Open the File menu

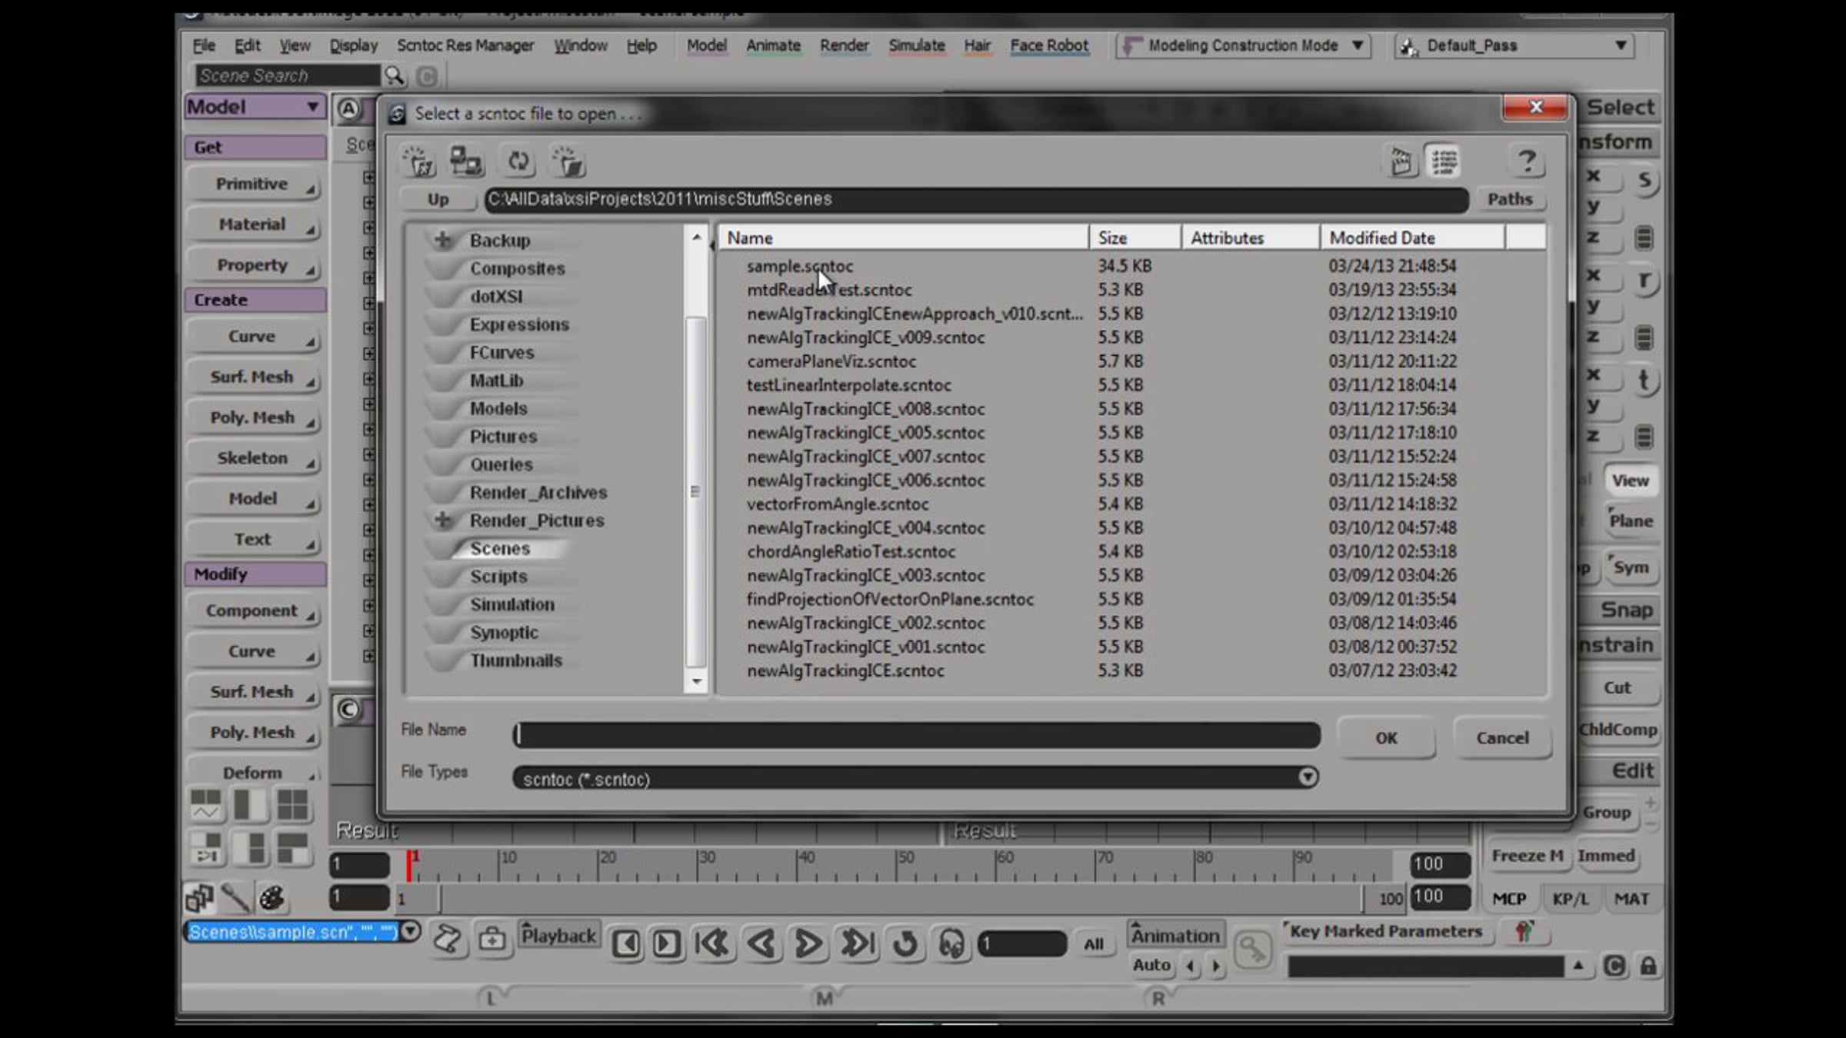[204, 45]
